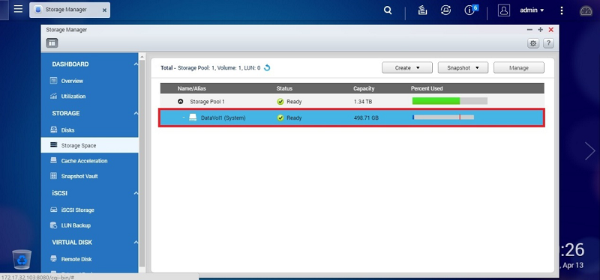The width and height of the screenshot is (600, 280).
Task: Click the Utilization chart icon
Action: click(x=53, y=96)
